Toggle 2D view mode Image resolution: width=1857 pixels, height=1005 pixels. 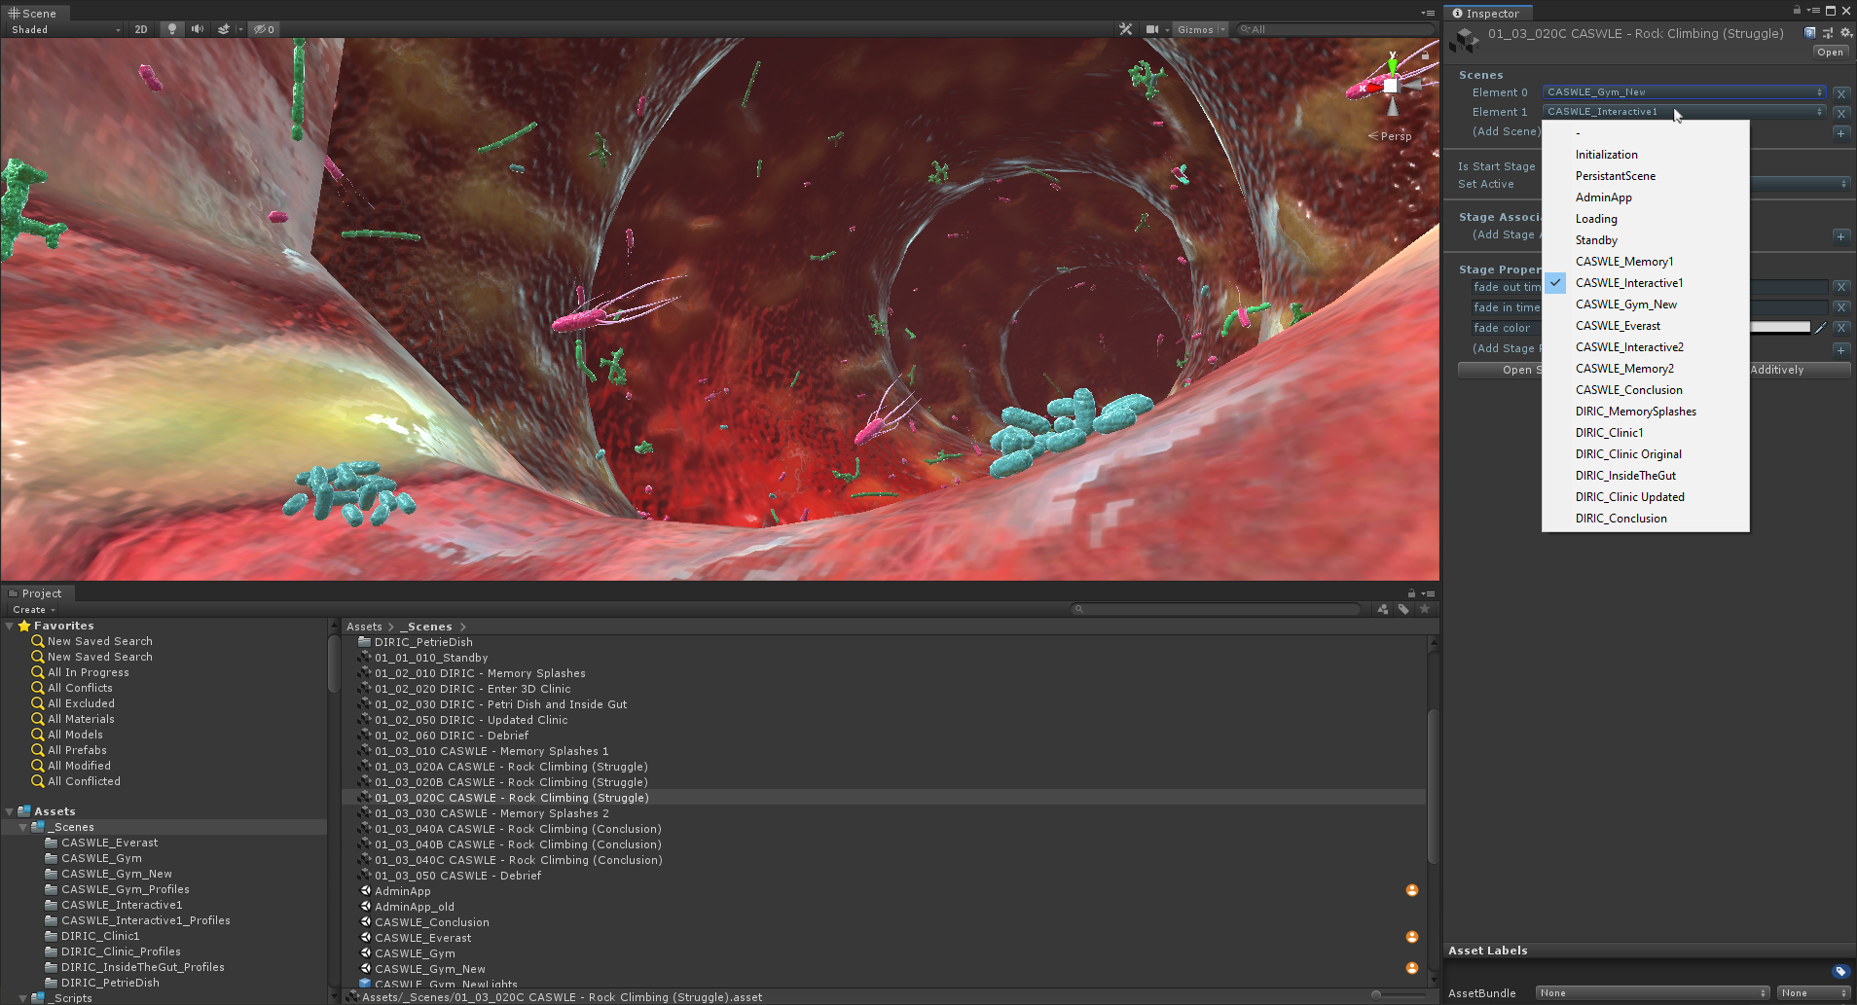141,29
